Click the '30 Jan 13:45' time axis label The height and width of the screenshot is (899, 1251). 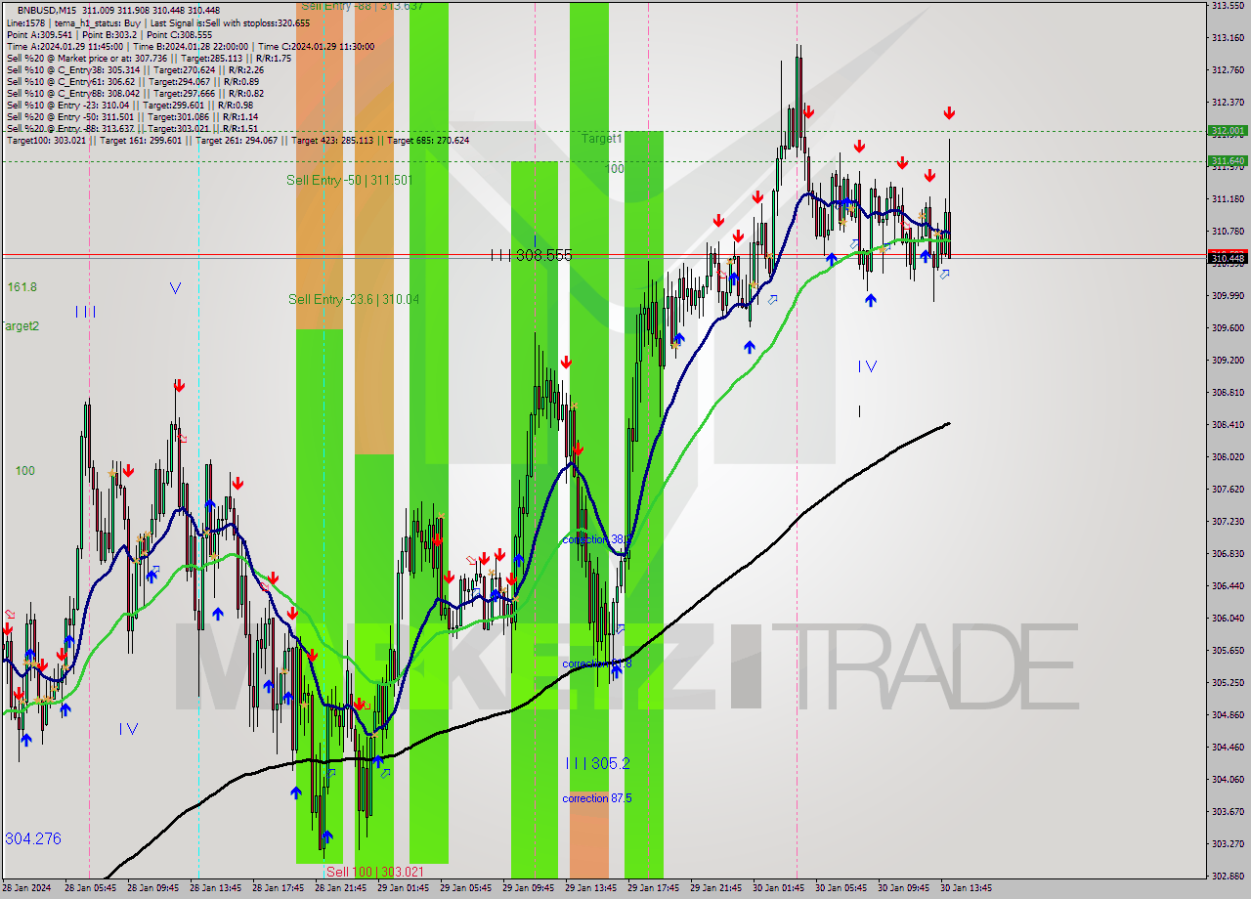[966, 889]
